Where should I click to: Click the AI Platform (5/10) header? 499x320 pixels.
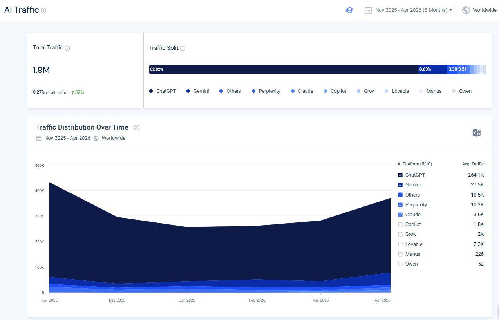point(415,164)
